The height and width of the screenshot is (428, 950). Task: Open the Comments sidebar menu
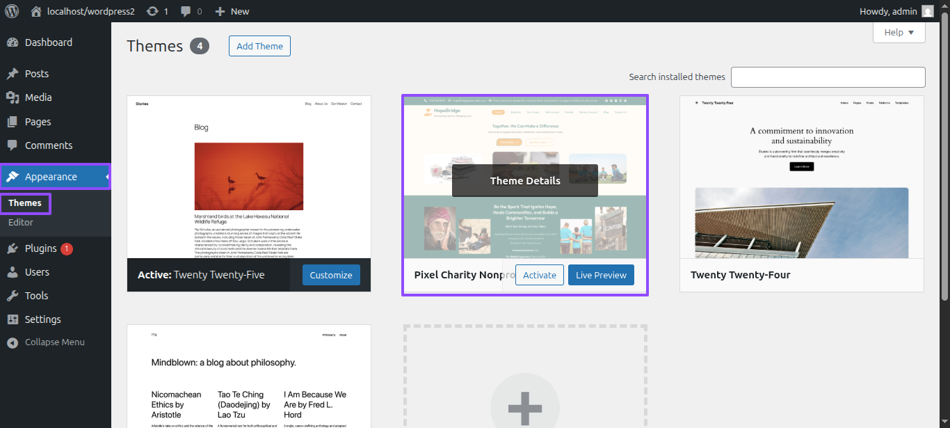pyautogui.click(x=56, y=145)
